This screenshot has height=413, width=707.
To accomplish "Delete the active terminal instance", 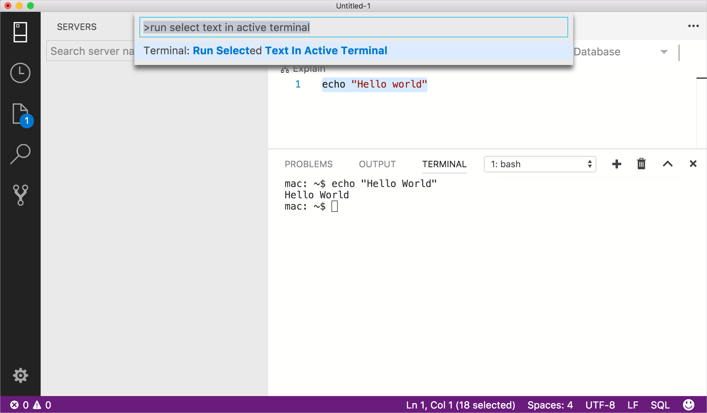I will (x=641, y=164).
